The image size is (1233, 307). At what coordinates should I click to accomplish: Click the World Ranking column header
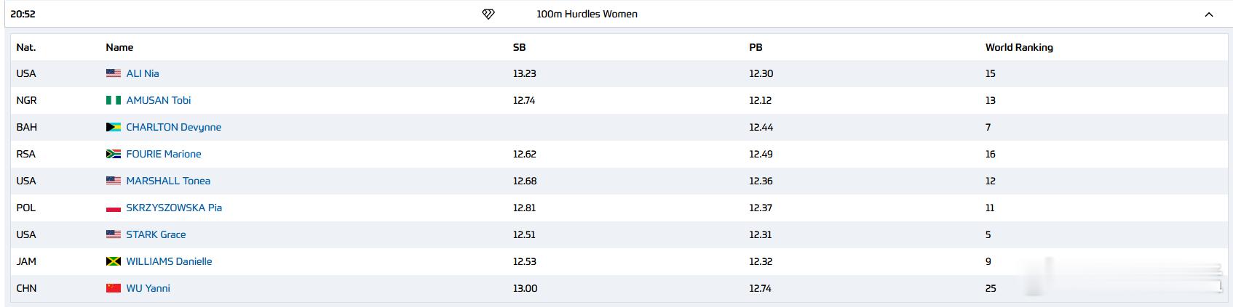click(1019, 47)
